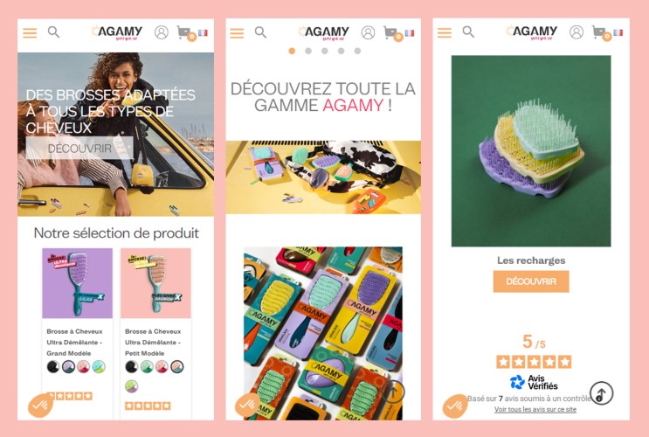This screenshot has height=437, width=649.
Task: Open Voir tous les avis sur ce site link
Action: point(535,409)
